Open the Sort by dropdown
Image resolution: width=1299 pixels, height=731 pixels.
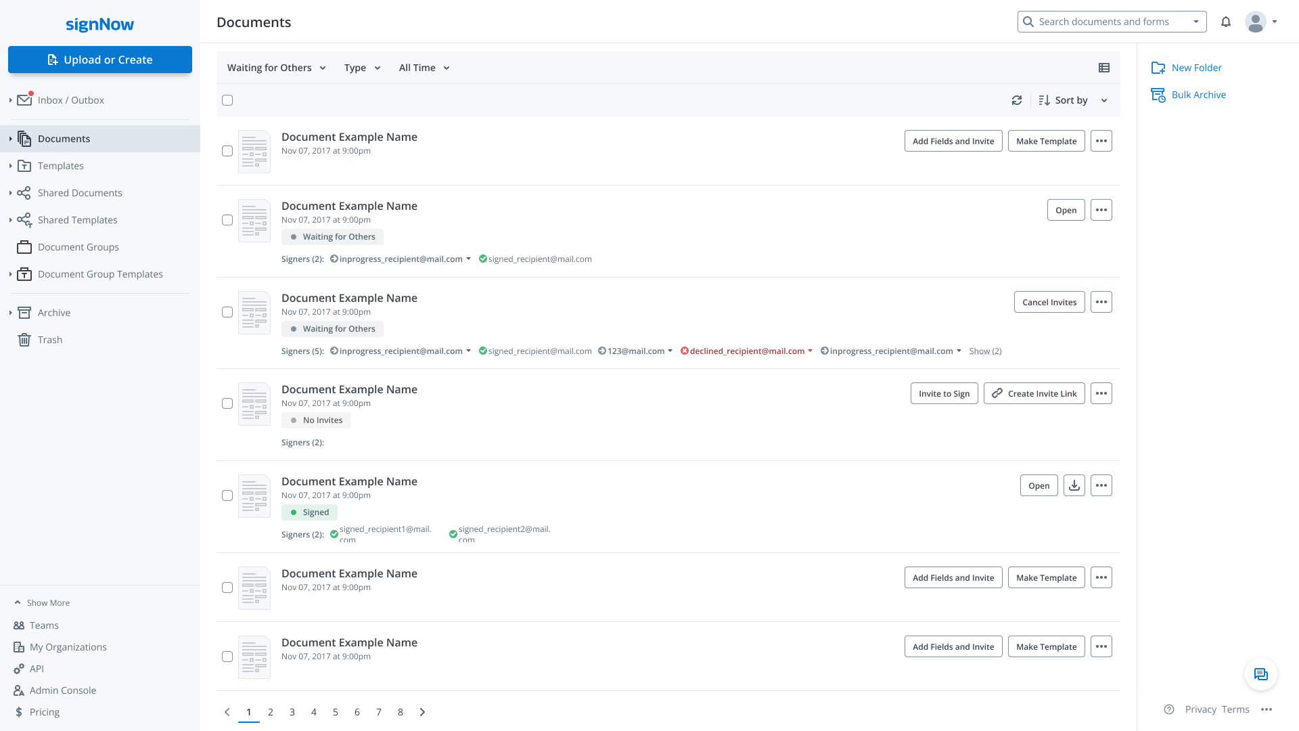pos(1072,100)
